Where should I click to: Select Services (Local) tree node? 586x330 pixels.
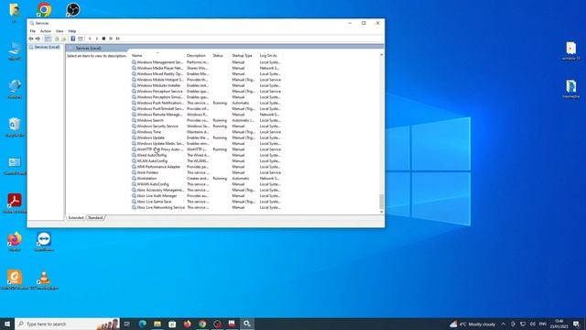click(47, 47)
